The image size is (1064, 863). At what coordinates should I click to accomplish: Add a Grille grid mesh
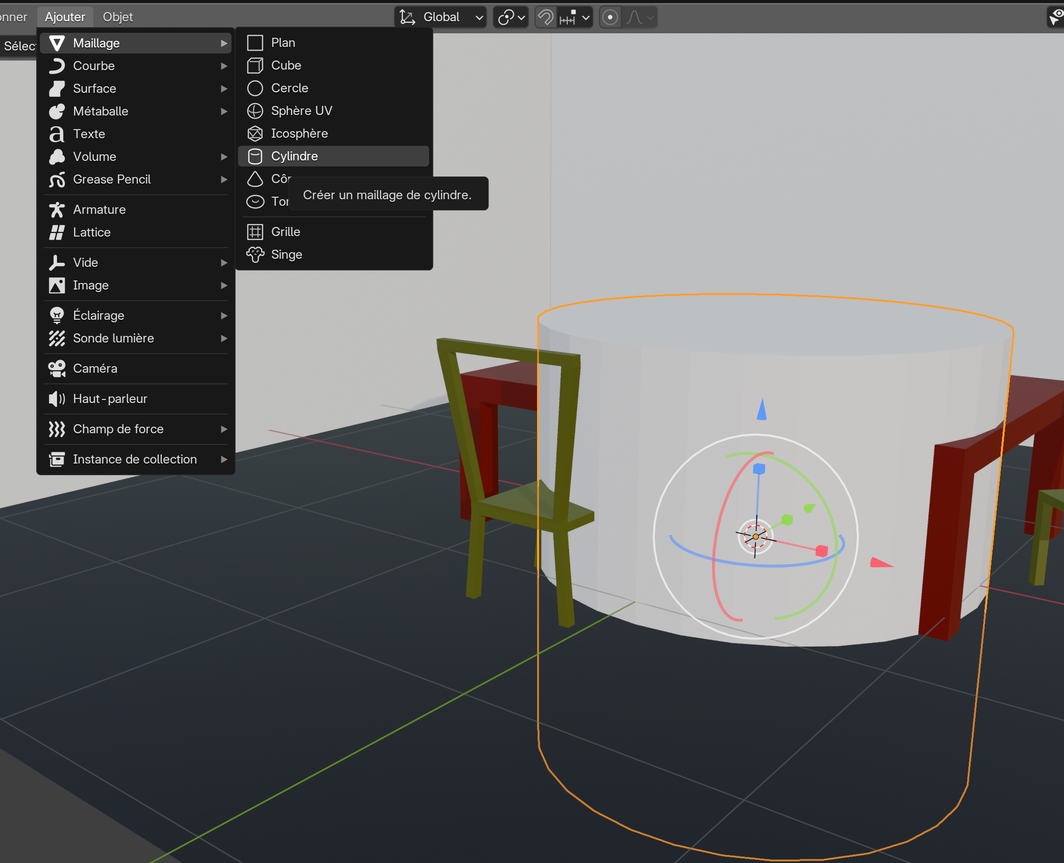coord(285,232)
